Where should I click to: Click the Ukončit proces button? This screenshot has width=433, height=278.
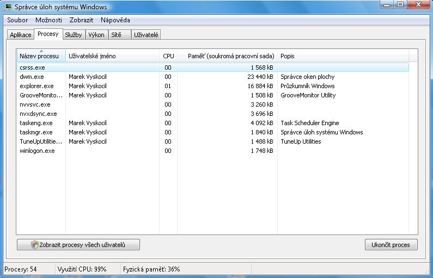click(391, 245)
